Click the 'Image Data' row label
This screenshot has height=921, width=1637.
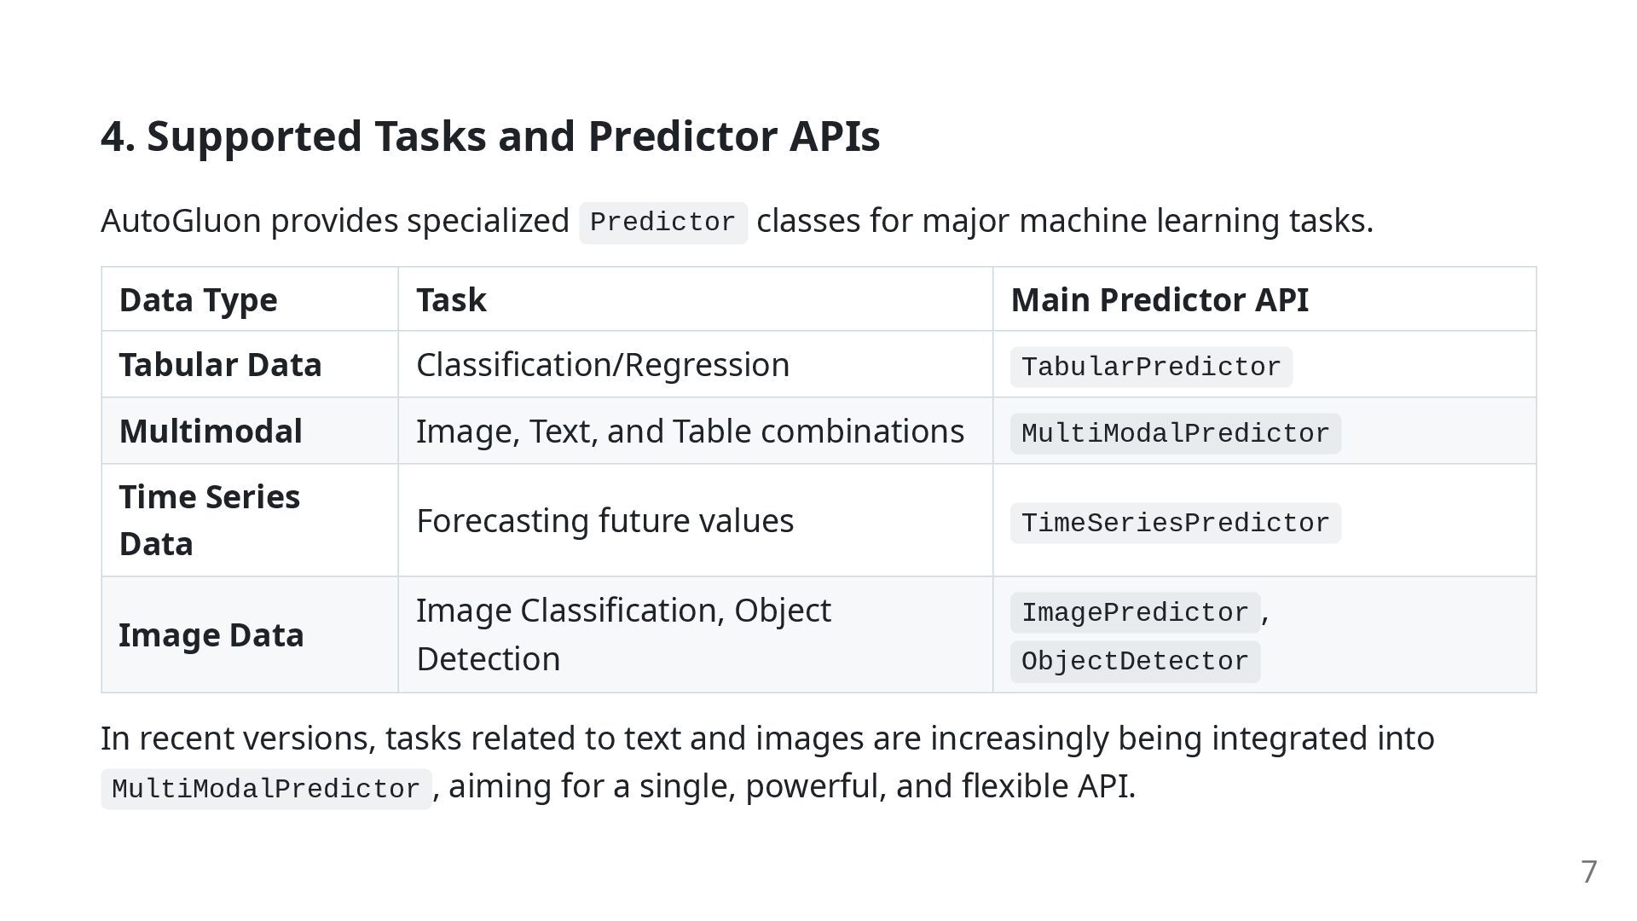click(x=211, y=635)
